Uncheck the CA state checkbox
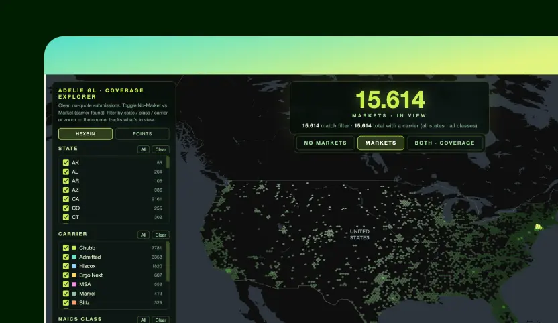558x323 pixels. [66, 199]
